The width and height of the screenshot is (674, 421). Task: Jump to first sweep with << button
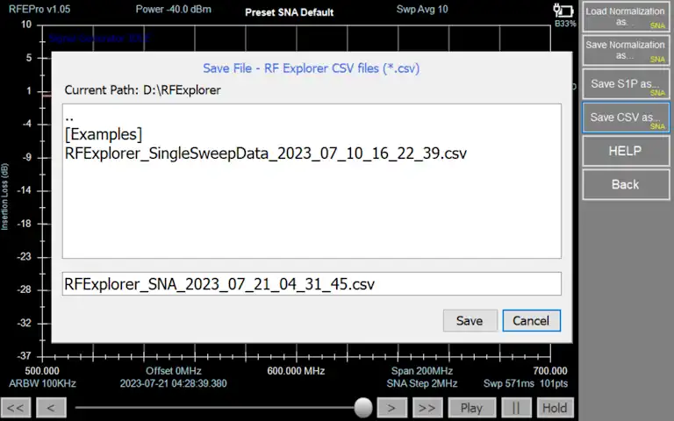[17, 408]
